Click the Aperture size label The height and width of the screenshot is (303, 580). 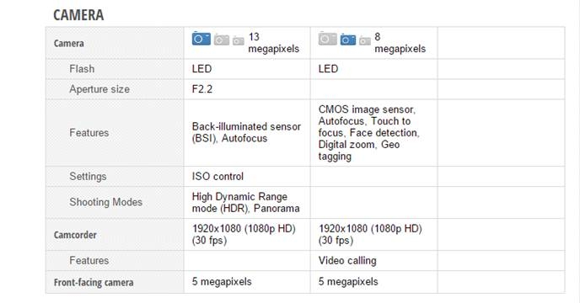click(x=99, y=89)
